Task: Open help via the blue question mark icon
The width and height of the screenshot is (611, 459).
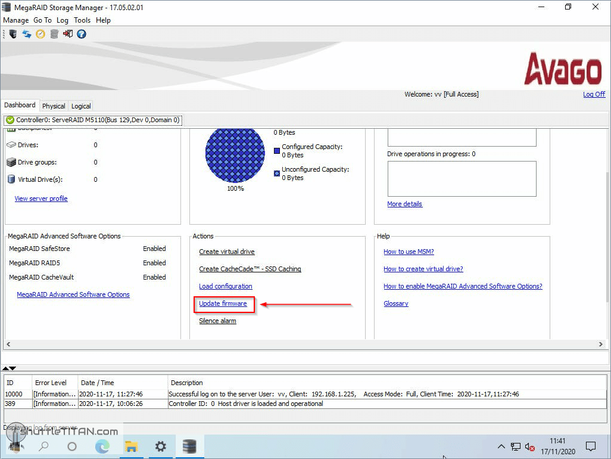Action: [x=81, y=34]
